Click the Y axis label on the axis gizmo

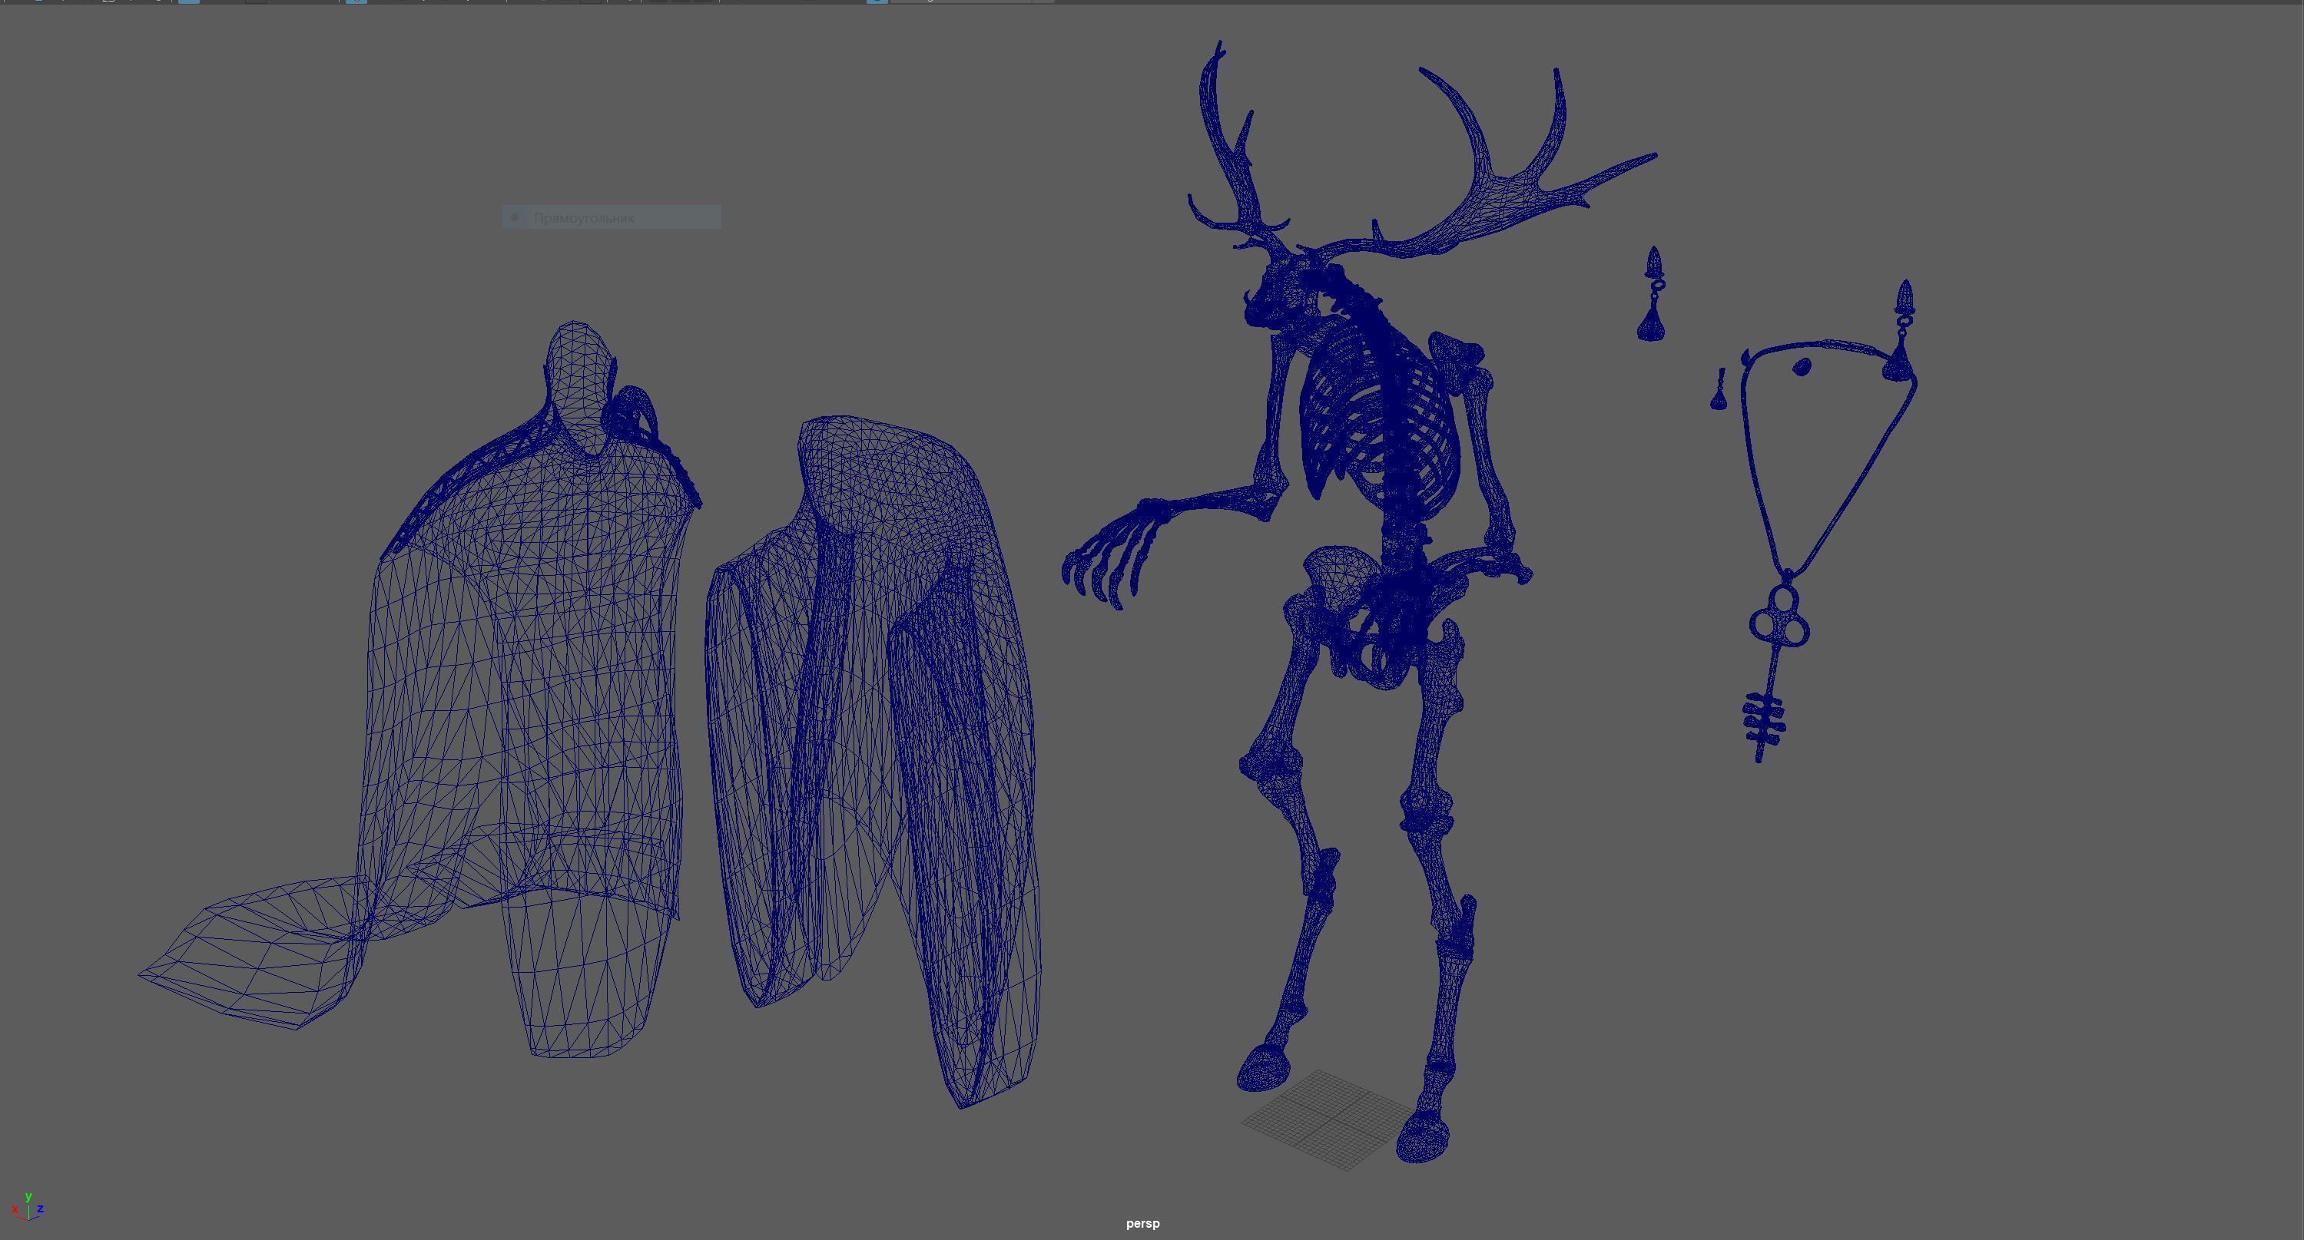pos(28,1199)
